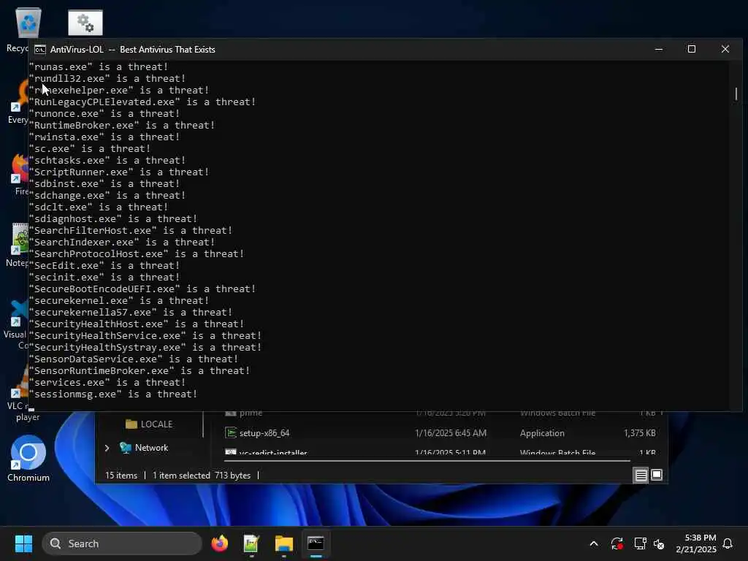
Task: Click the 1,375 KB size cell
Action: click(x=640, y=432)
